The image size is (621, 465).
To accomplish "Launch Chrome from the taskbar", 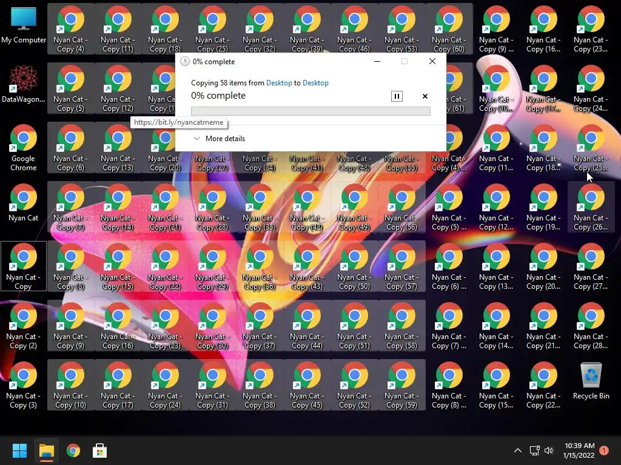I will pyautogui.click(x=73, y=450).
